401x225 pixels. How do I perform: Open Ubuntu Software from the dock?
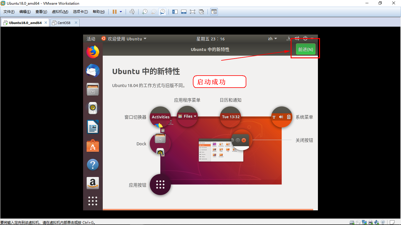click(93, 146)
